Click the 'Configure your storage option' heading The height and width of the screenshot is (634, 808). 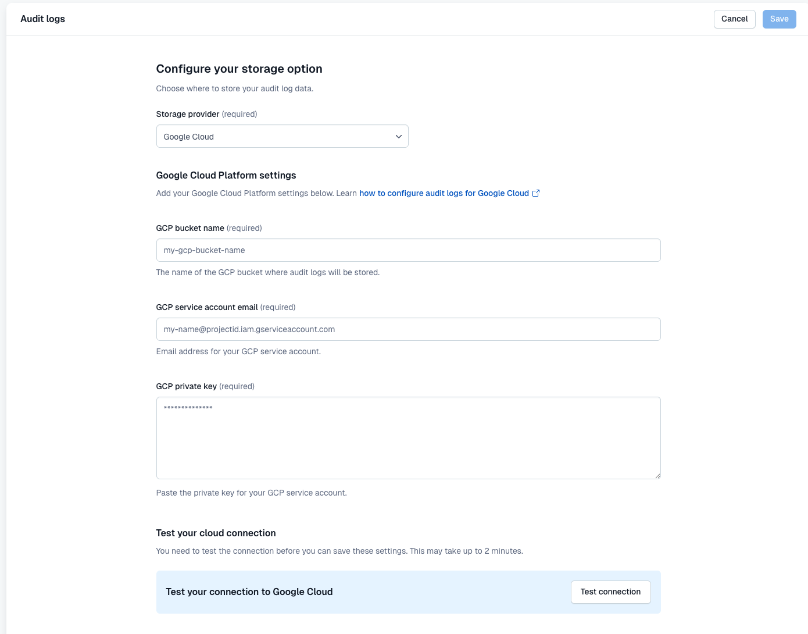tap(239, 69)
